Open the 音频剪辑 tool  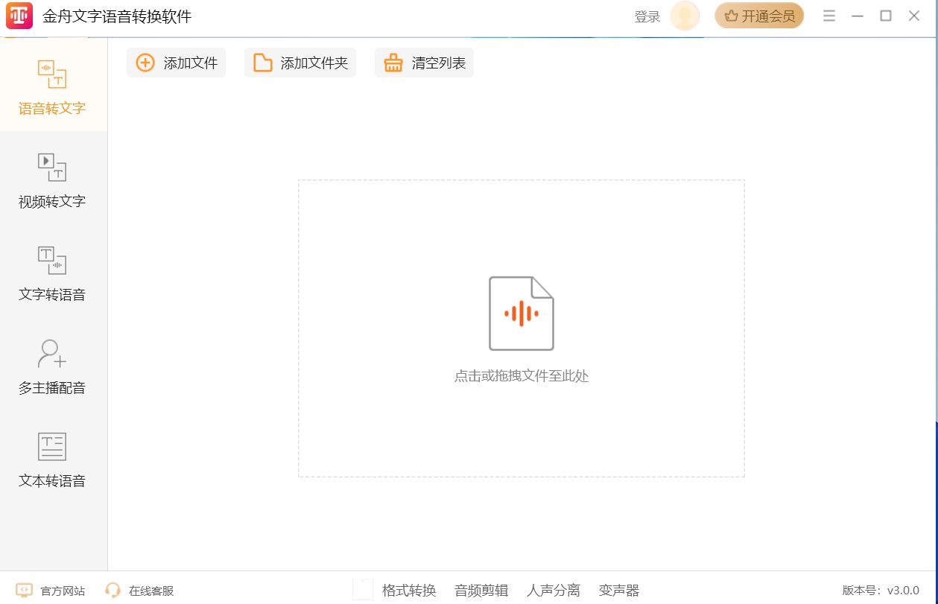coord(481,591)
